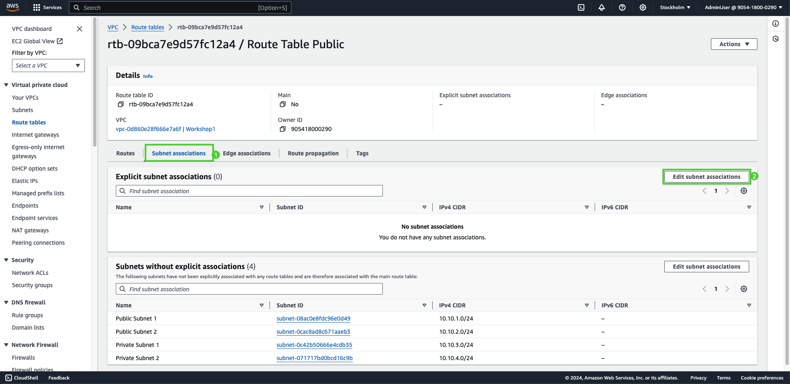This screenshot has width=790, height=384.
Task: Copy the Owner ID value
Action: click(283, 129)
